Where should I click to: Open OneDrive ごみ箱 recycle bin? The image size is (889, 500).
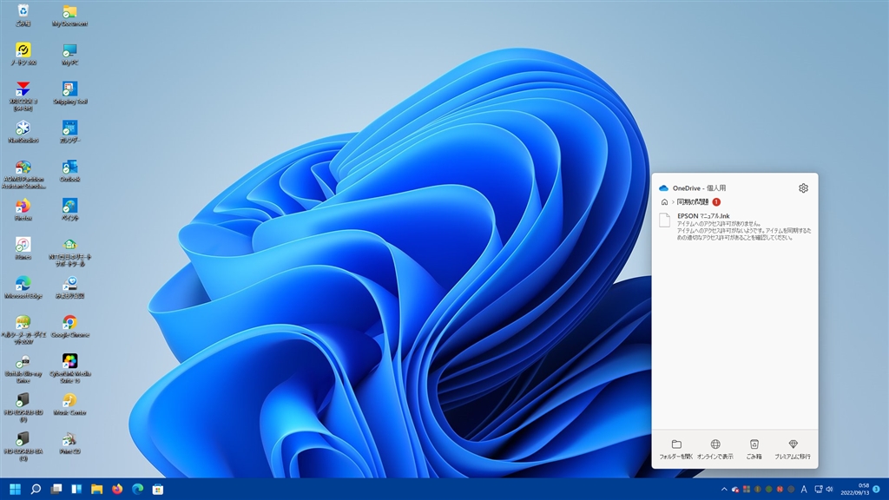tap(754, 449)
